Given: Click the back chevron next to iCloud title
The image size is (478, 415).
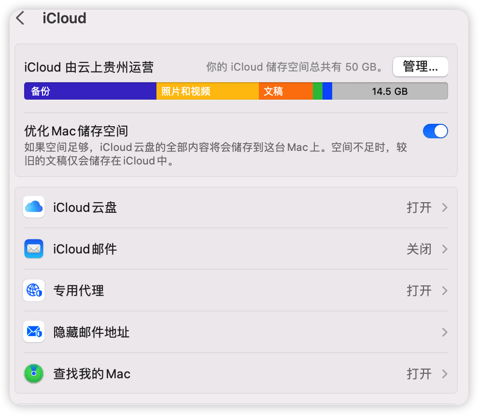Looking at the screenshot, I should coord(19,17).
